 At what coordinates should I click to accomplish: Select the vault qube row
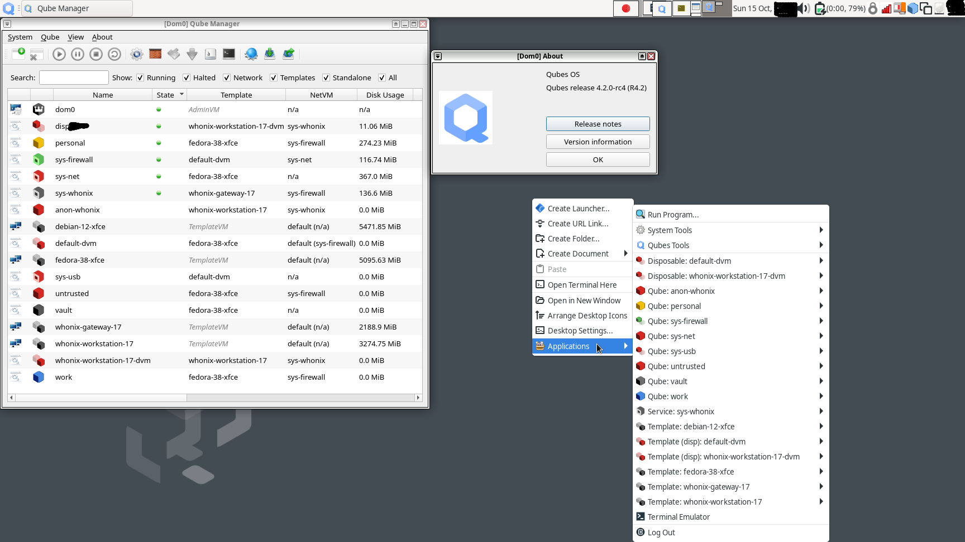[x=214, y=310]
